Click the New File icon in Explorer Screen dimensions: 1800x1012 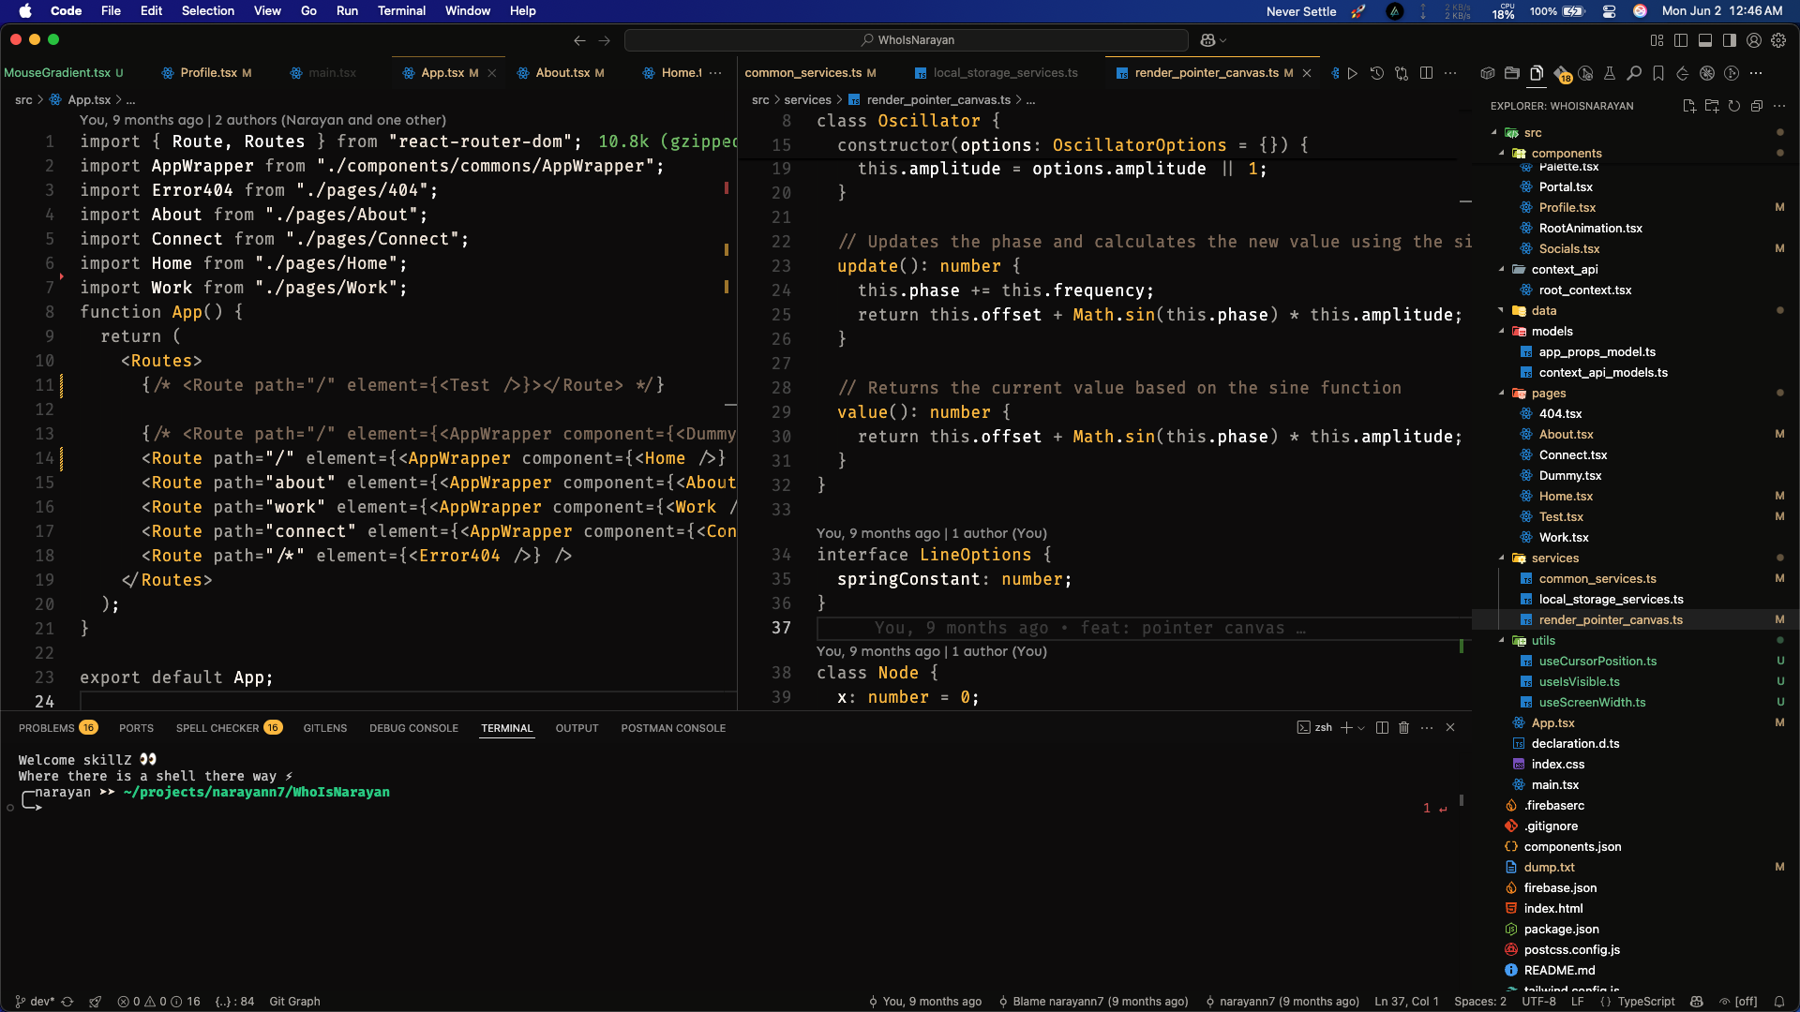[1689, 106]
